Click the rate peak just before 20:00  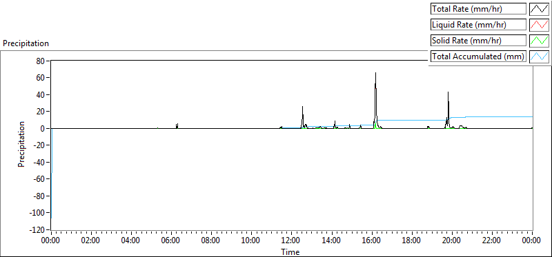(x=448, y=110)
